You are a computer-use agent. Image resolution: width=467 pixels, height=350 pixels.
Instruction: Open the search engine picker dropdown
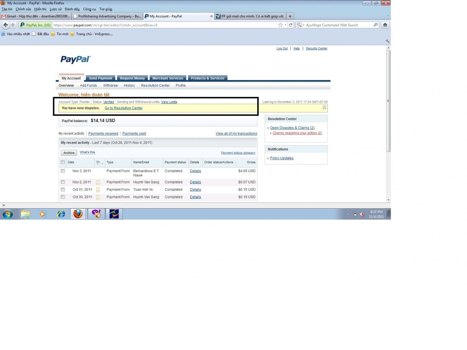(x=300, y=25)
